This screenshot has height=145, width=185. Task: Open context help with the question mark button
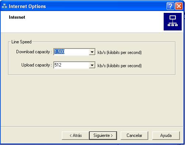(x=170, y=6)
